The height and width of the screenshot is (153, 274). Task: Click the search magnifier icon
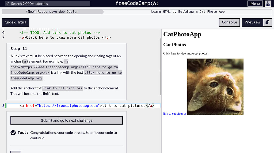[8, 3]
